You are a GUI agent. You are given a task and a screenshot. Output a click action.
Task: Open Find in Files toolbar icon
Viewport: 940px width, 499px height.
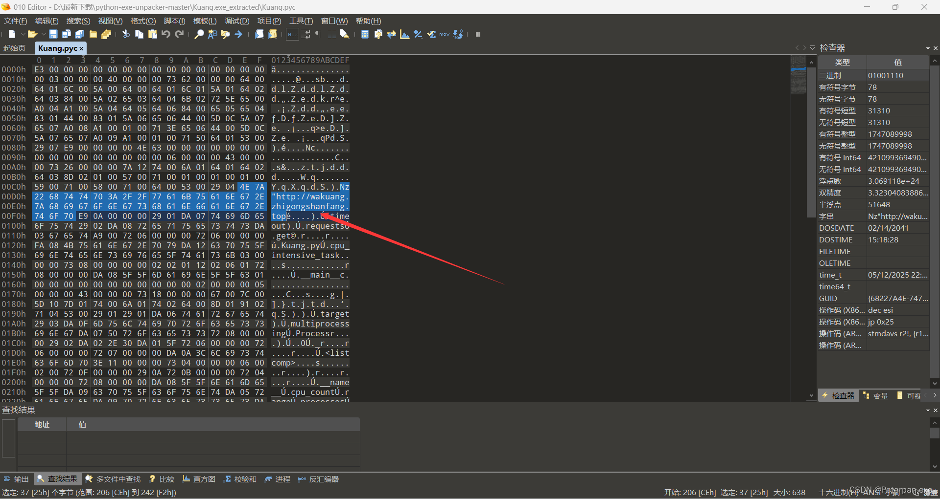pos(225,34)
